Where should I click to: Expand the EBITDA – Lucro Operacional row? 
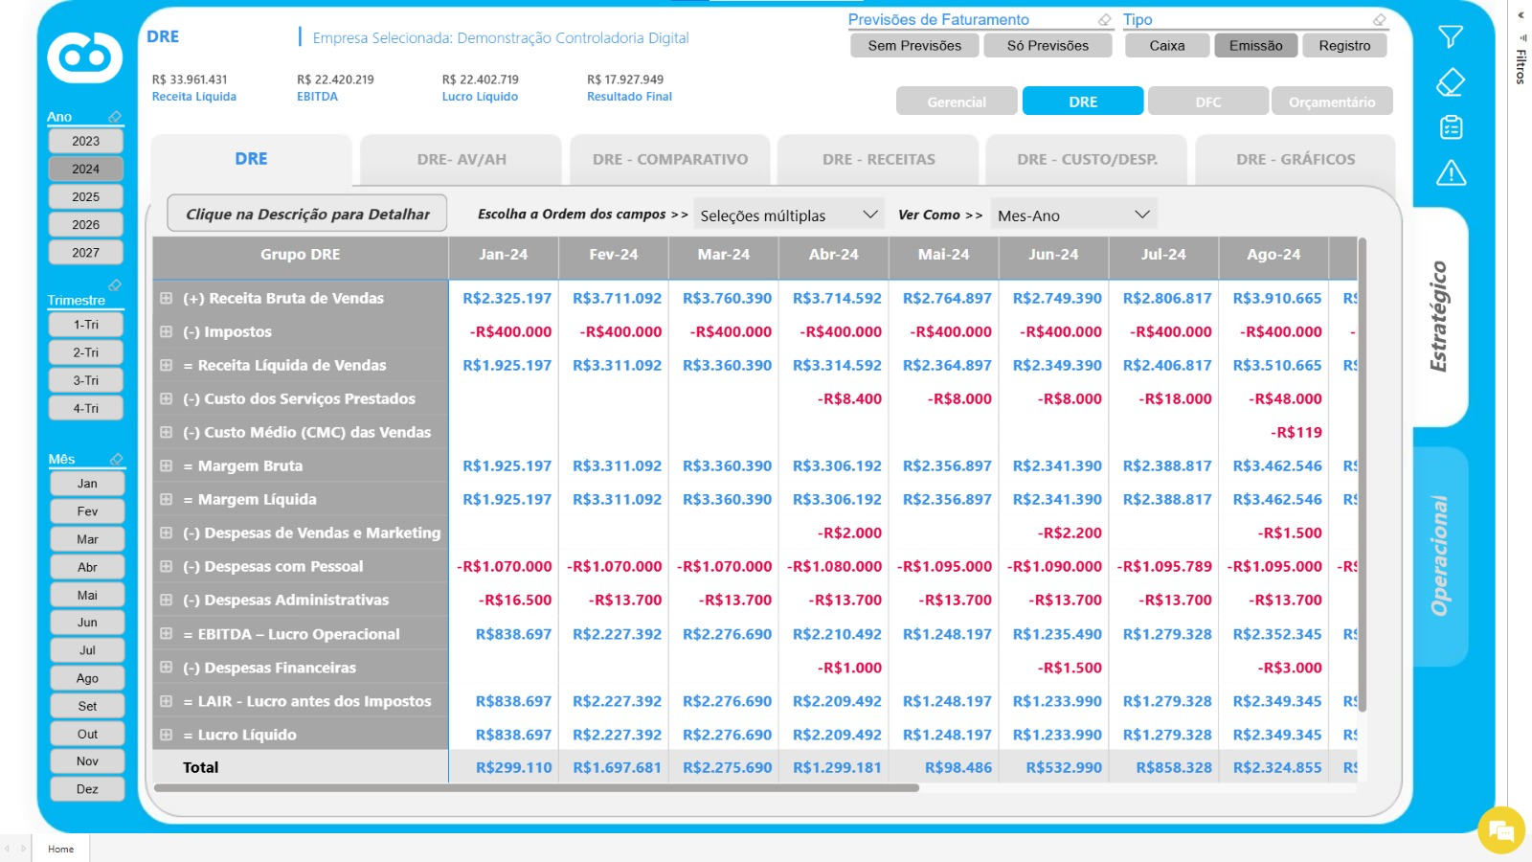pos(166,634)
